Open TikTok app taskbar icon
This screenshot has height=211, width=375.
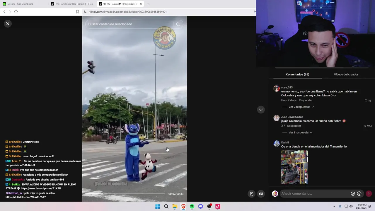218,206
